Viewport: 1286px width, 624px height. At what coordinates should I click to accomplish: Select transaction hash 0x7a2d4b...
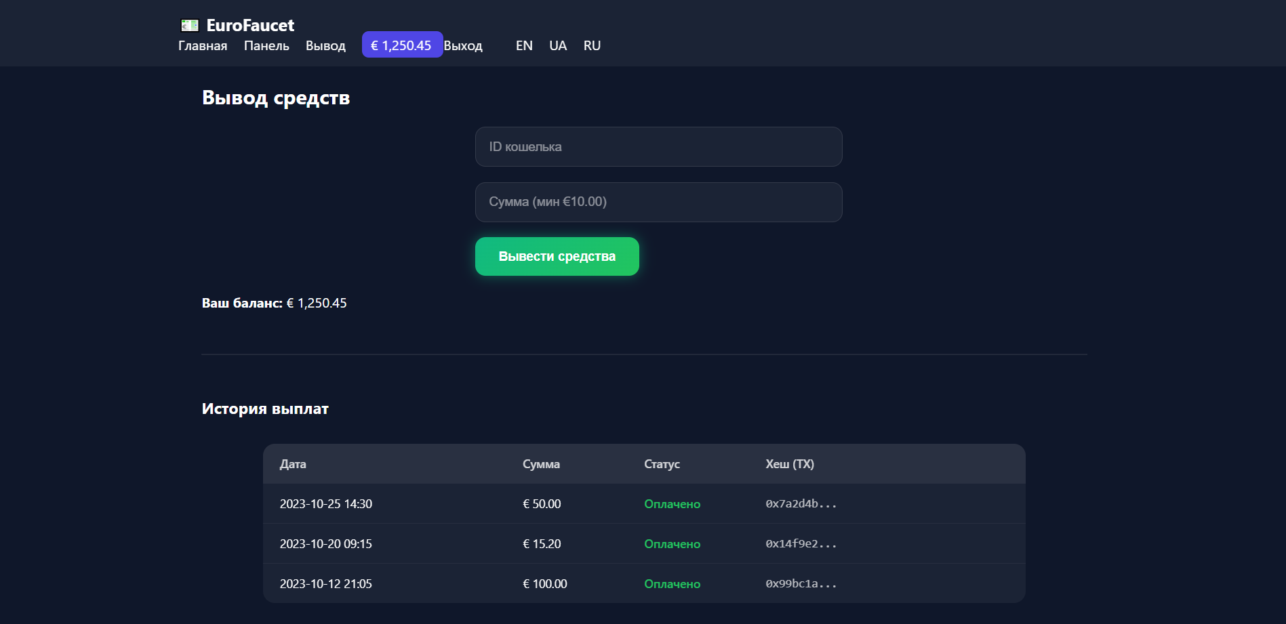(x=801, y=504)
